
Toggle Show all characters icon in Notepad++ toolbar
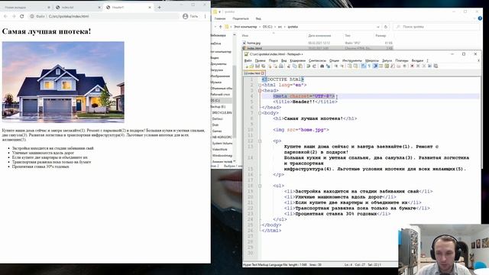click(369, 66)
